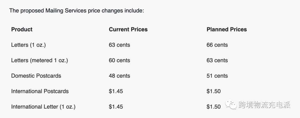Click the 48 cents current price
The height and width of the screenshot is (118, 300).
119,76
